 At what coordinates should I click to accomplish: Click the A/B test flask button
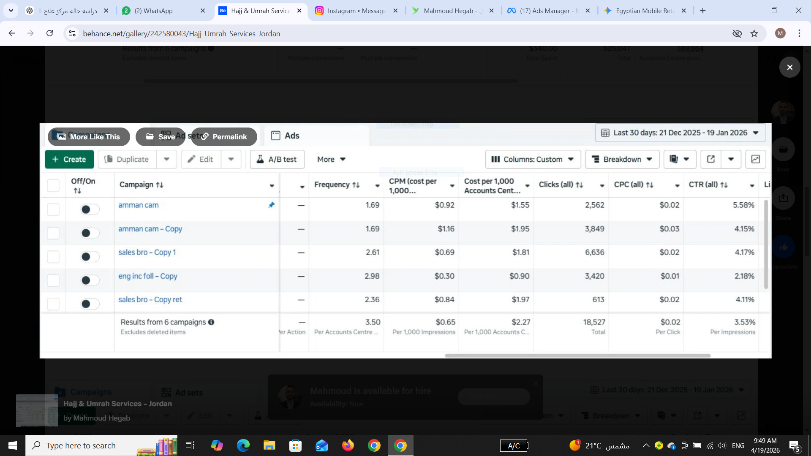point(277,159)
